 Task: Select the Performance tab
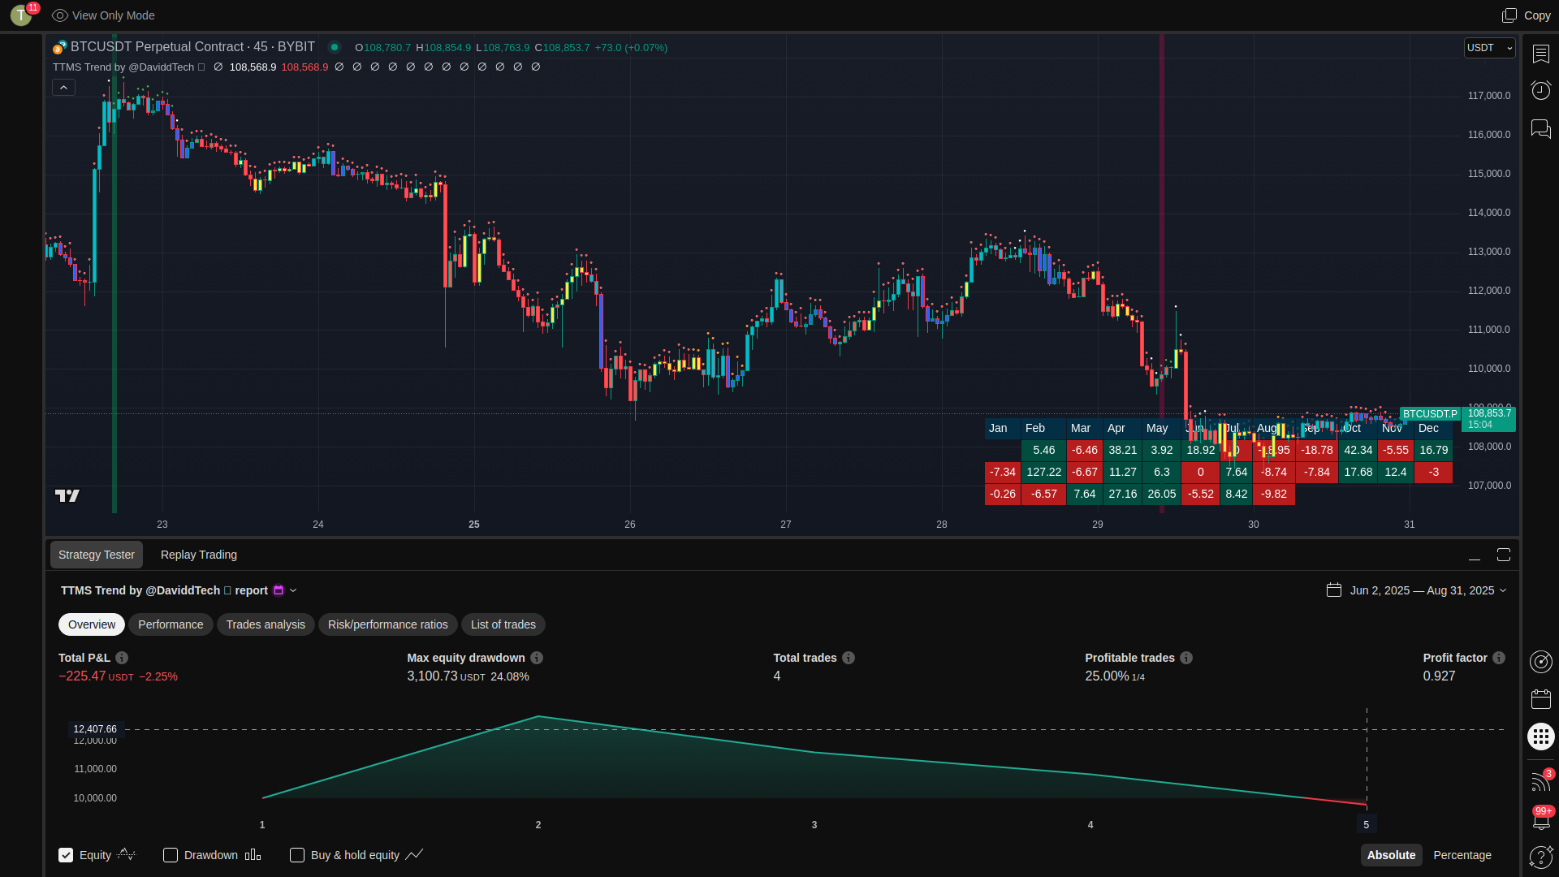point(171,624)
